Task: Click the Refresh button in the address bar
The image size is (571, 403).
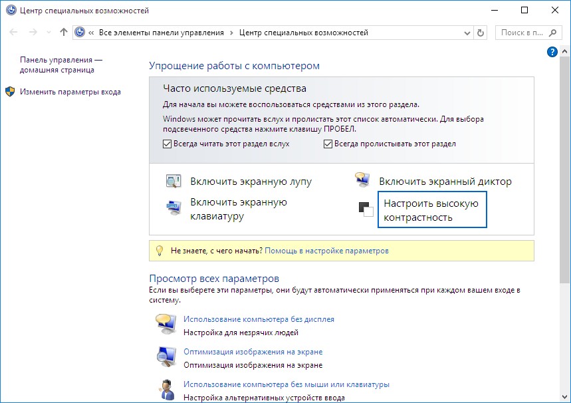Action: (481, 33)
